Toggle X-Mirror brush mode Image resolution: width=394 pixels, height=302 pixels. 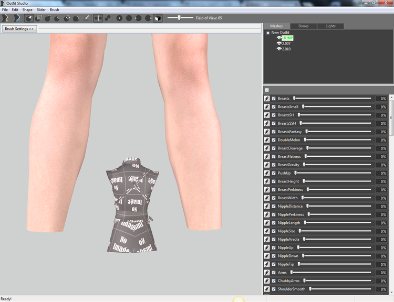click(98, 18)
